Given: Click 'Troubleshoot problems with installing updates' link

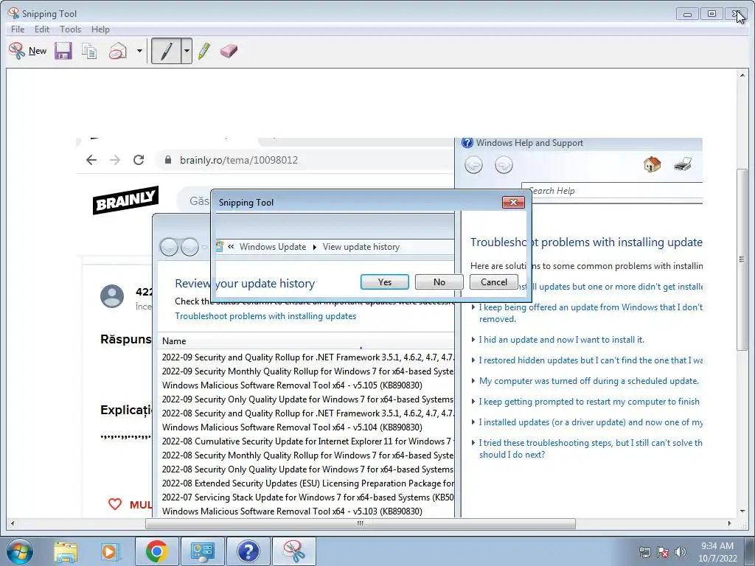Looking at the screenshot, I should tap(265, 315).
